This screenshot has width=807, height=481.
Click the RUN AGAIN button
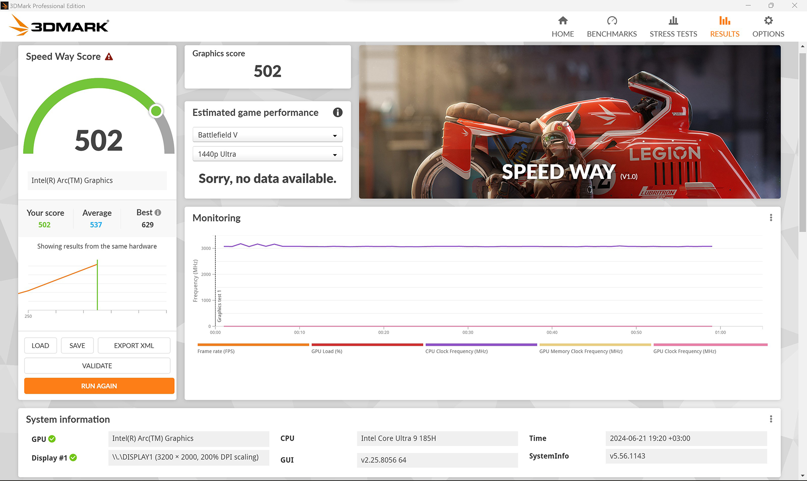pos(99,386)
